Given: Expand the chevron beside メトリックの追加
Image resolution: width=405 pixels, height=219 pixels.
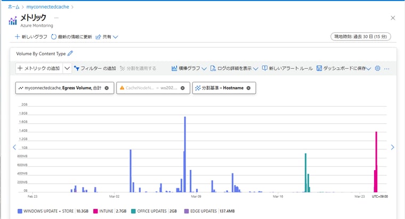Looking at the screenshot, I should click(67, 68).
